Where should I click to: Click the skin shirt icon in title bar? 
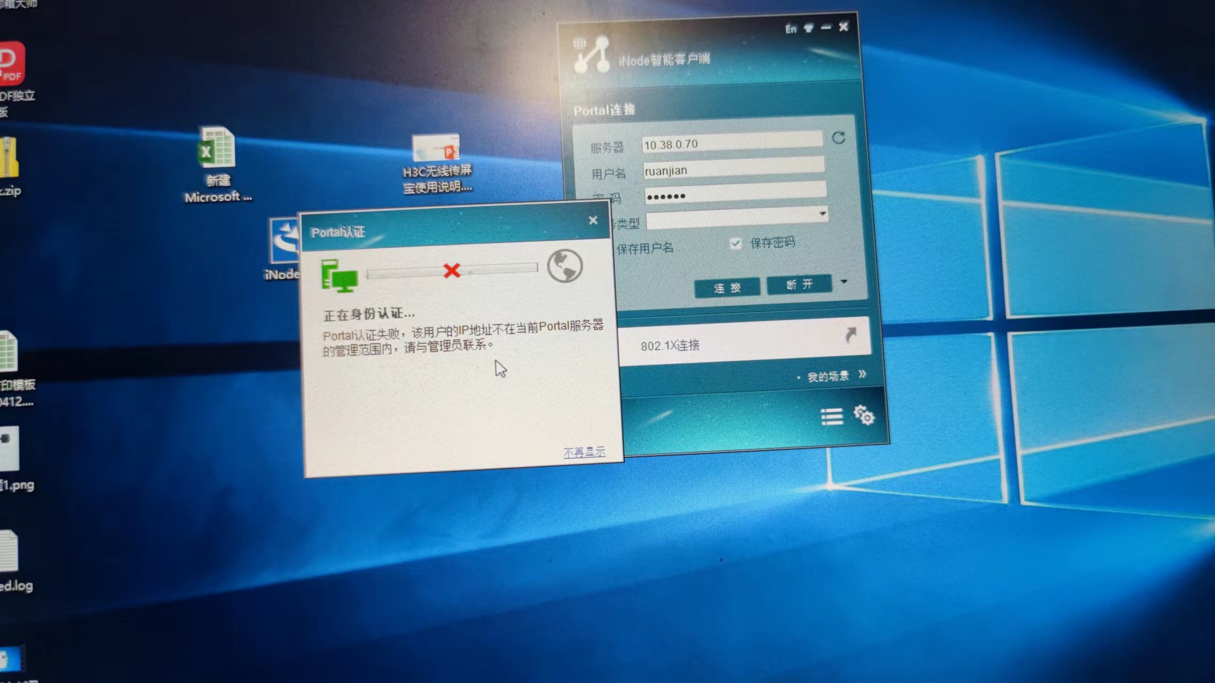click(x=809, y=28)
